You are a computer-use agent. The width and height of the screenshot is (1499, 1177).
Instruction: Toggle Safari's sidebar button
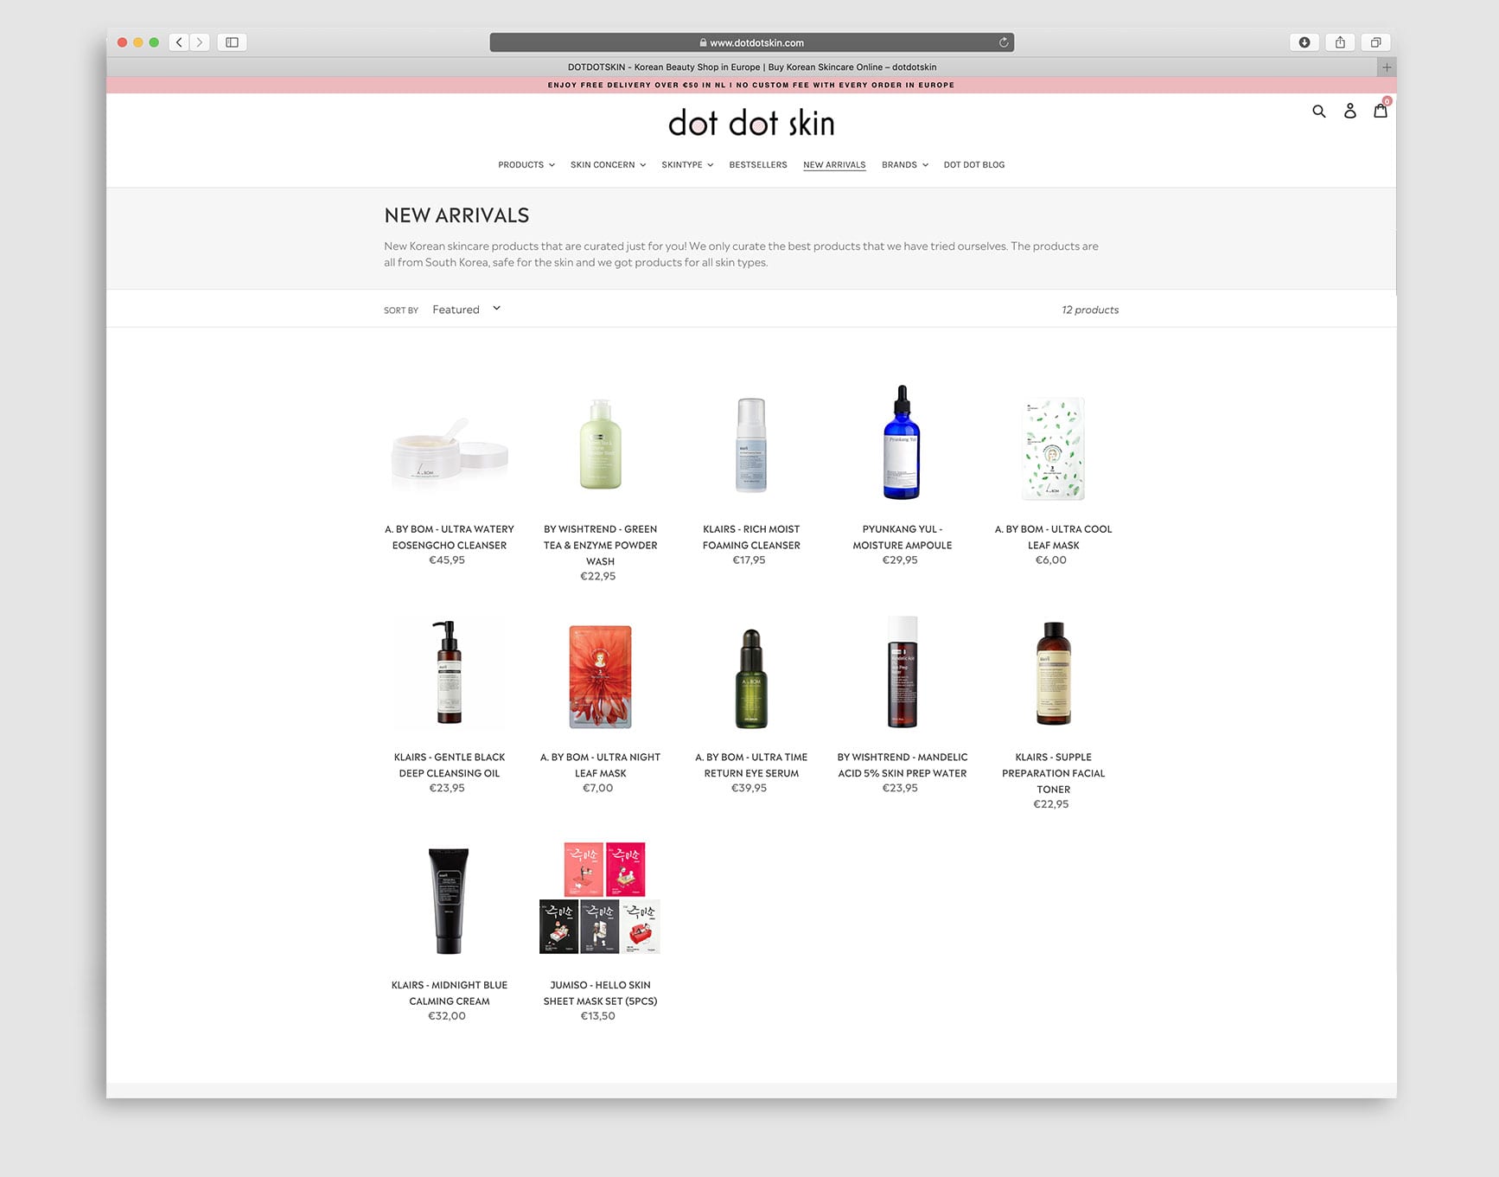click(232, 42)
